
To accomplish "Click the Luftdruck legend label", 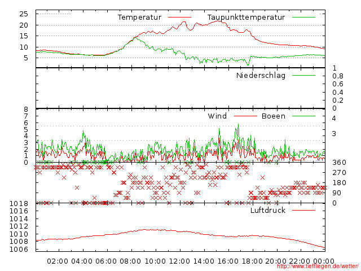I will point(268,210).
